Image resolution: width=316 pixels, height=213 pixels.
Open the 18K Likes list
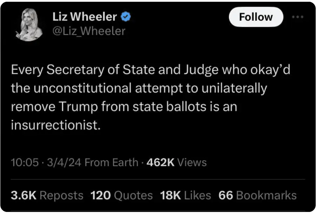click(185, 195)
